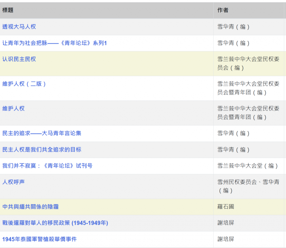This screenshot has height=248, width=286.
Task: Open 让青年为社会把脉——《青年论坛》系列1 link
Action: [x=55, y=43]
